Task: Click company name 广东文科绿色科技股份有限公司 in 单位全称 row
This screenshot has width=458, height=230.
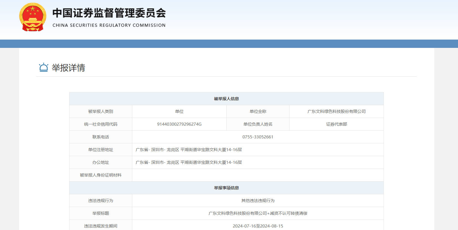Action: point(336,112)
